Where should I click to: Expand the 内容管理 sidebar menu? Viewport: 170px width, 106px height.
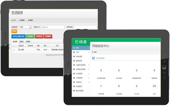[81, 73]
